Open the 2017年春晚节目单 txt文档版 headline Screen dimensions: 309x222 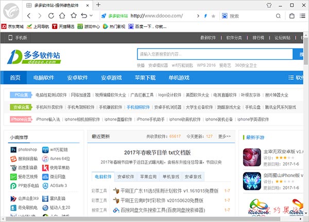pos(157,152)
